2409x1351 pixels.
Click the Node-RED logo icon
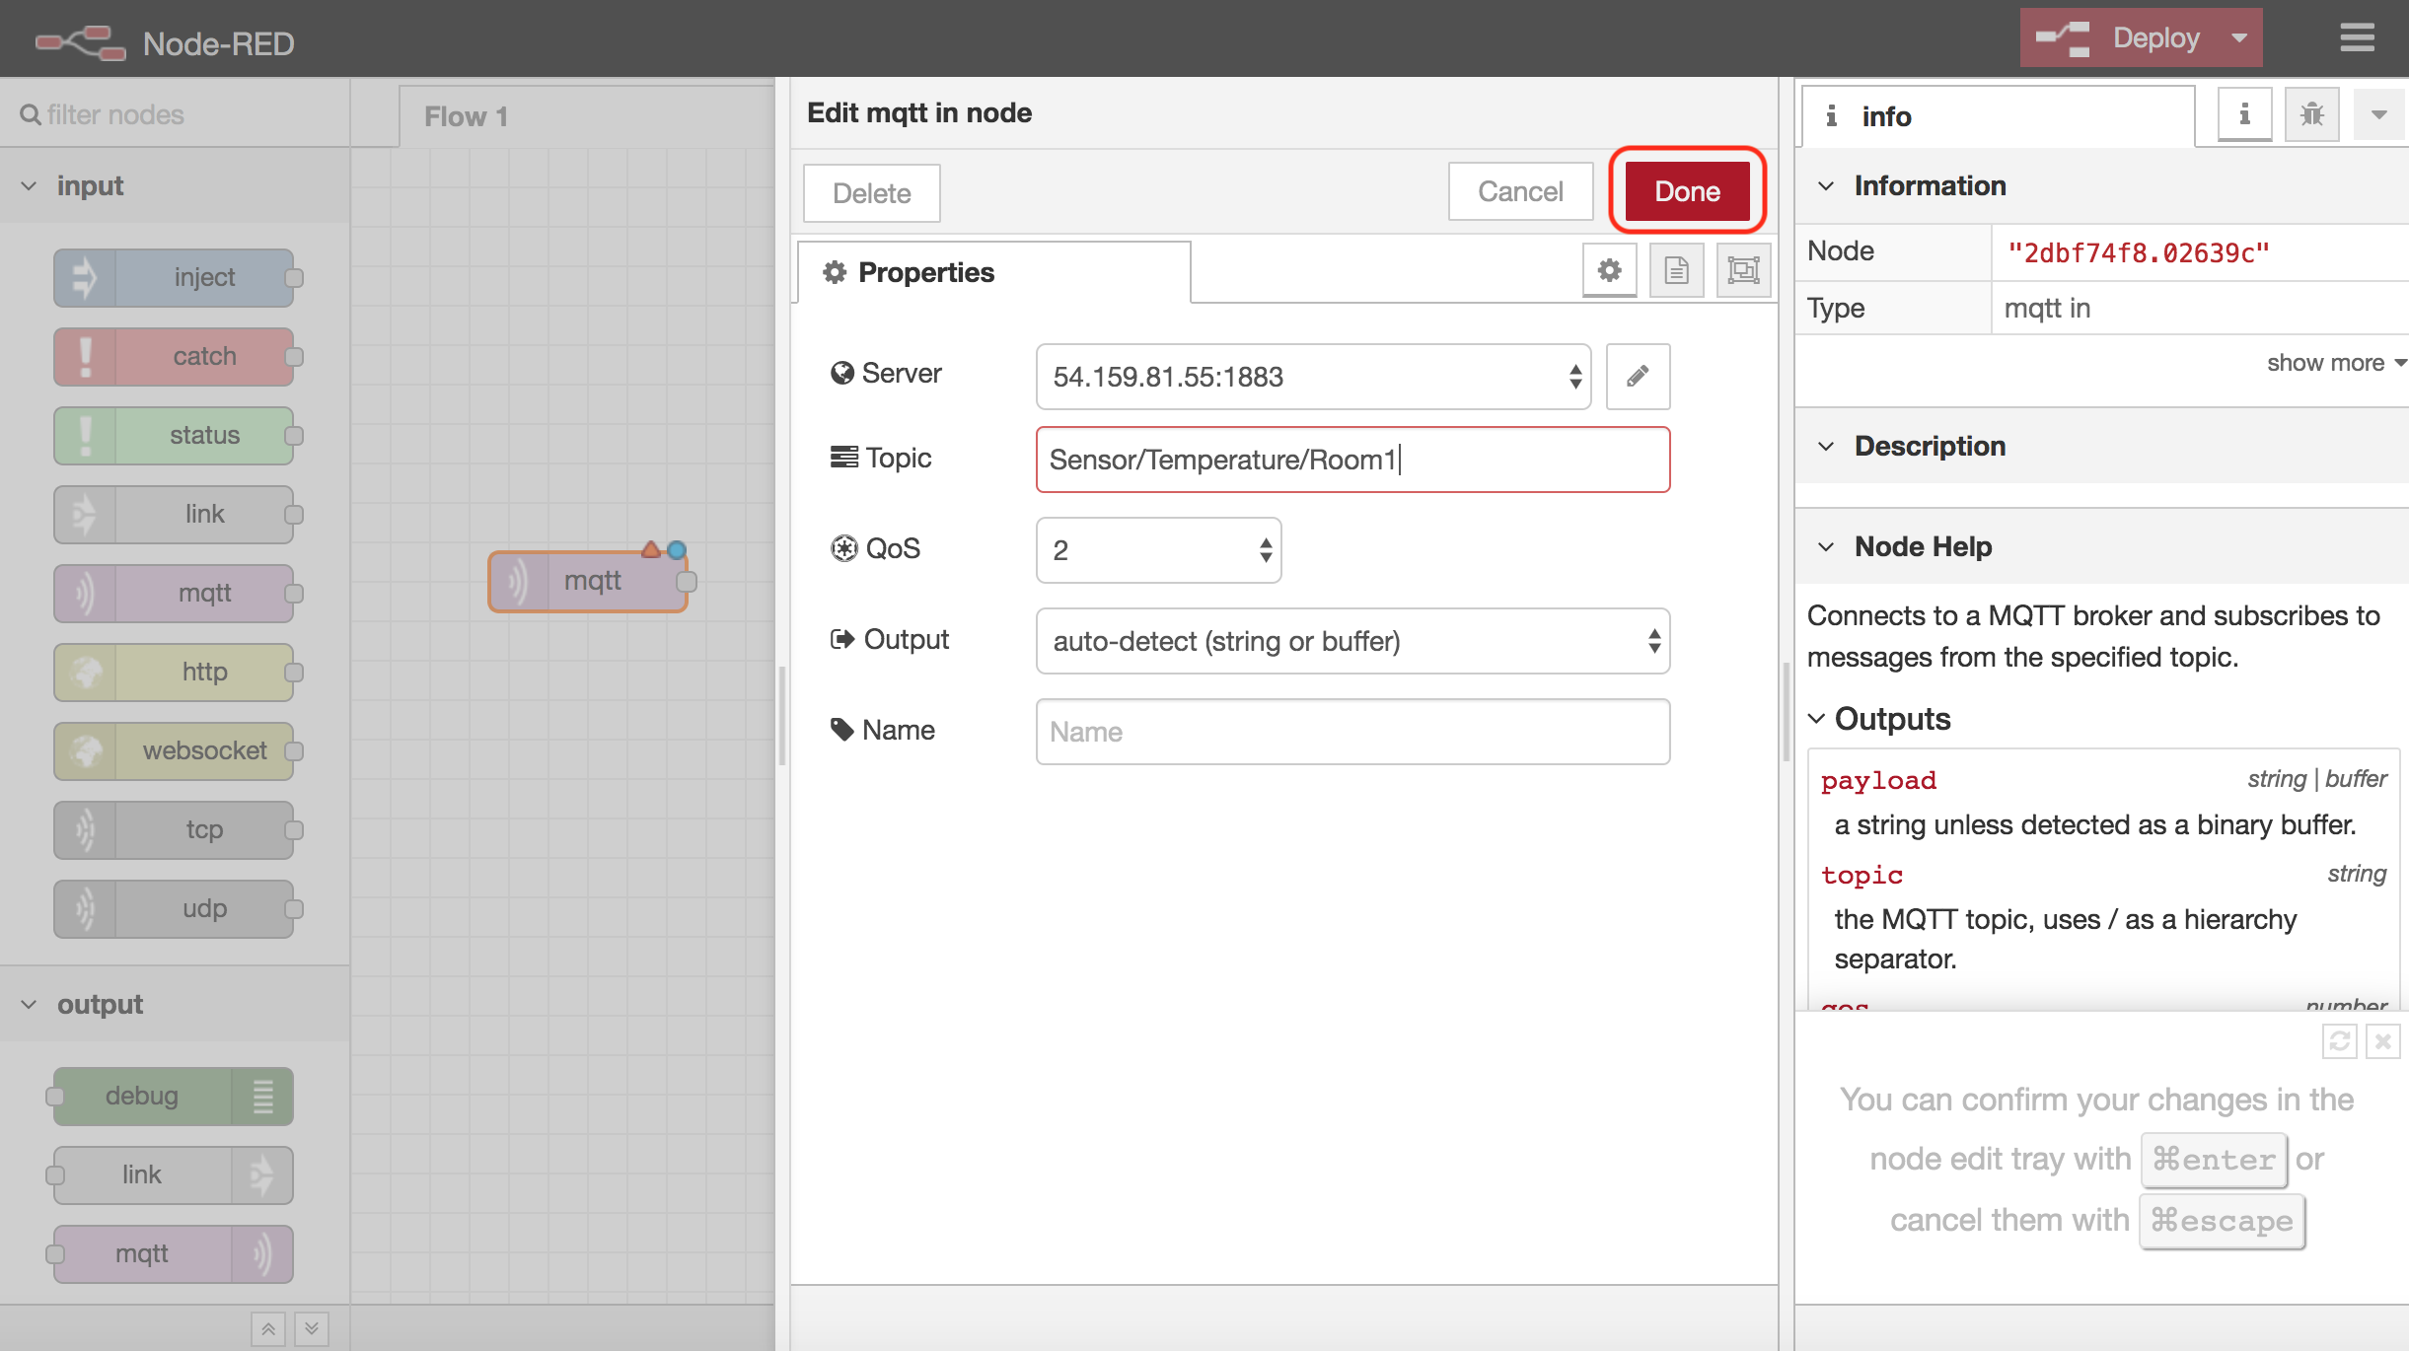79,43
